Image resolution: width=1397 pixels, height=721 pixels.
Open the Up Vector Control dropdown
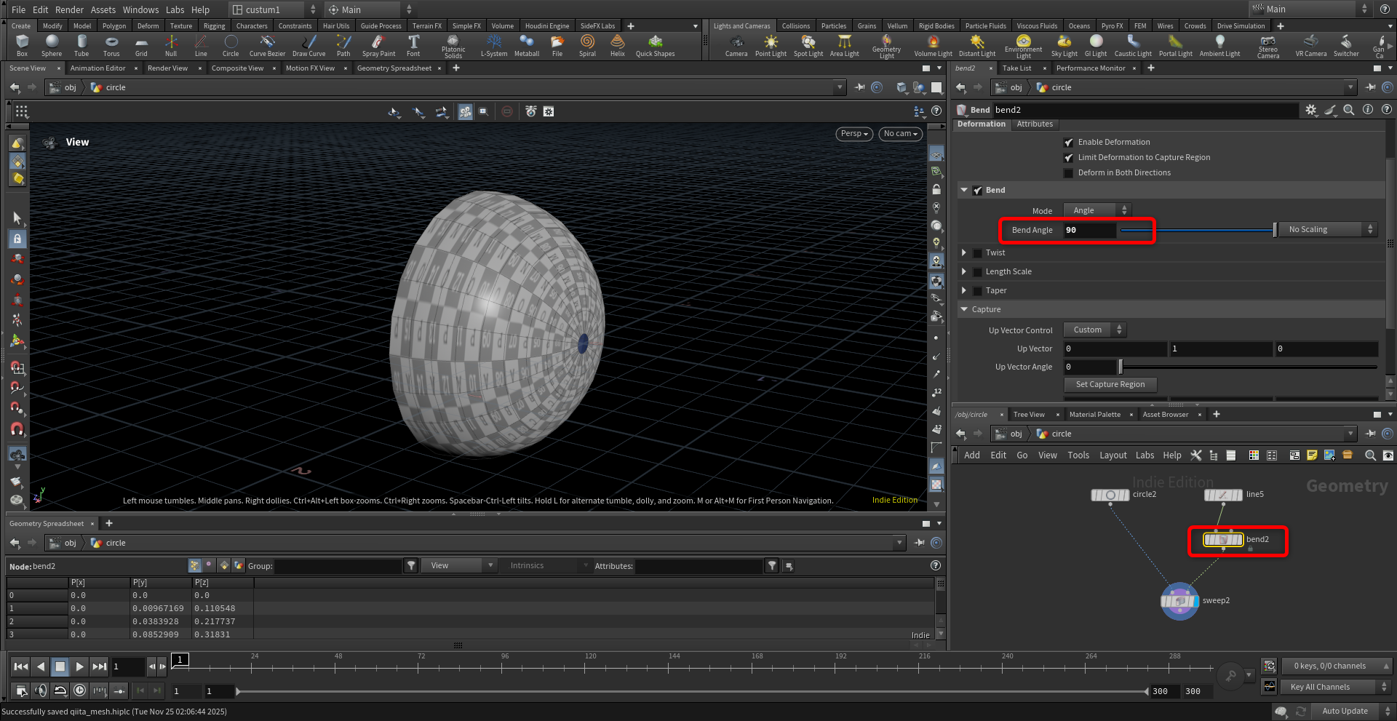coord(1094,330)
